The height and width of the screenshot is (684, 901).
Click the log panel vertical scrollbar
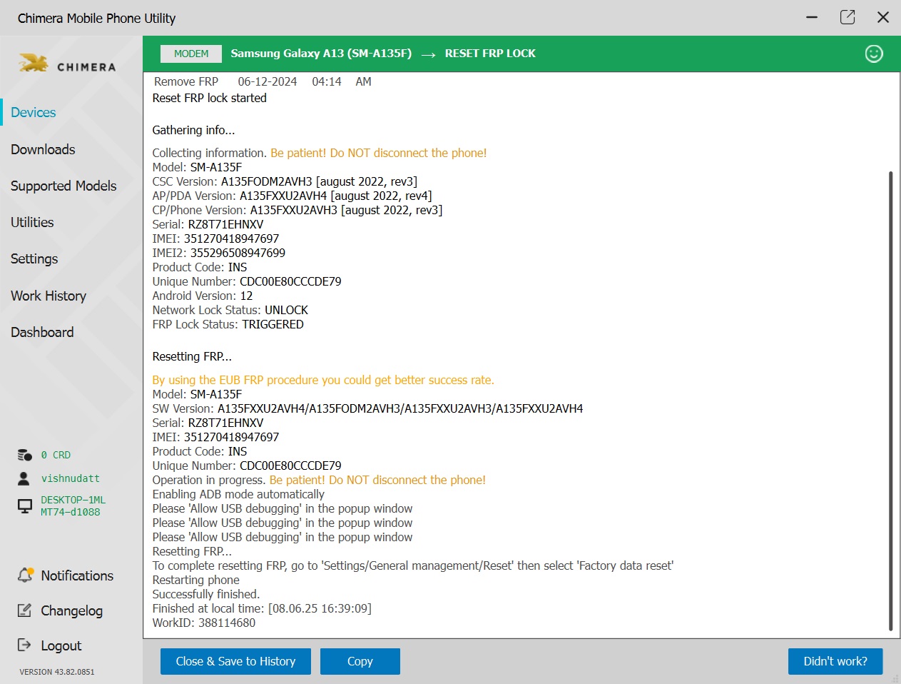890,400
